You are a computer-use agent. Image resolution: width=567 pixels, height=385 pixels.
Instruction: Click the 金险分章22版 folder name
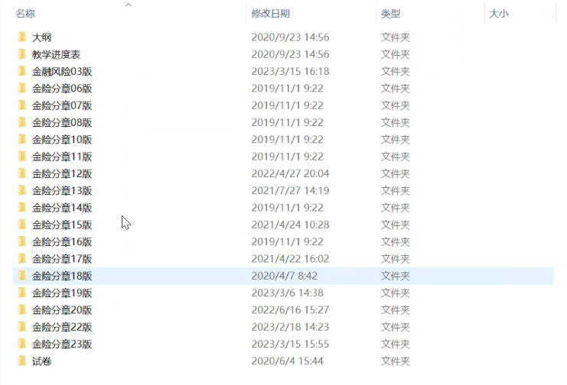(62, 327)
